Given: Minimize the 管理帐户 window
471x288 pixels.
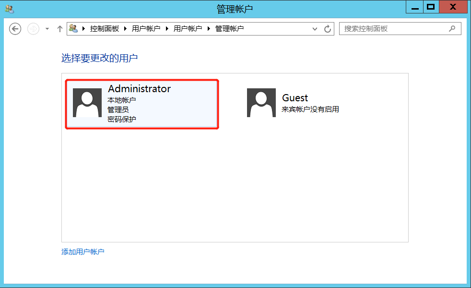Looking at the screenshot, I should tap(415, 7).
